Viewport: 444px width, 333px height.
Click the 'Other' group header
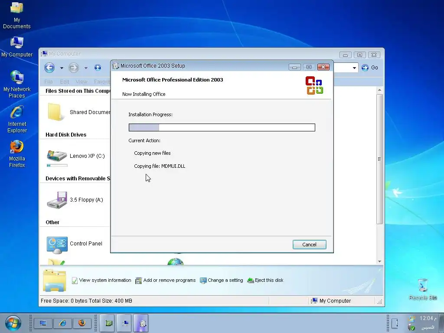pyautogui.click(x=52, y=222)
